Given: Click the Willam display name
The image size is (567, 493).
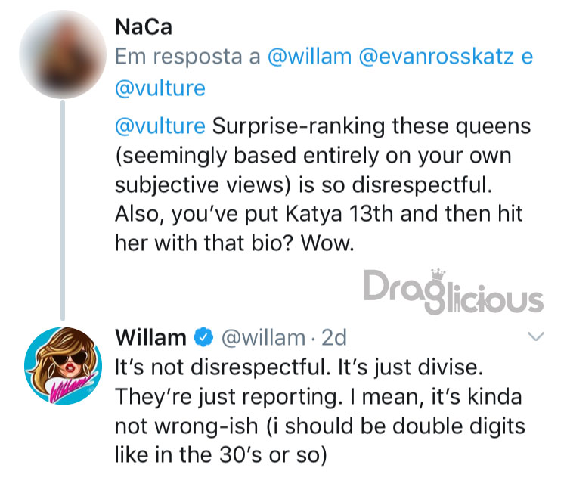Looking at the screenshot, I should tap(150, 337).
